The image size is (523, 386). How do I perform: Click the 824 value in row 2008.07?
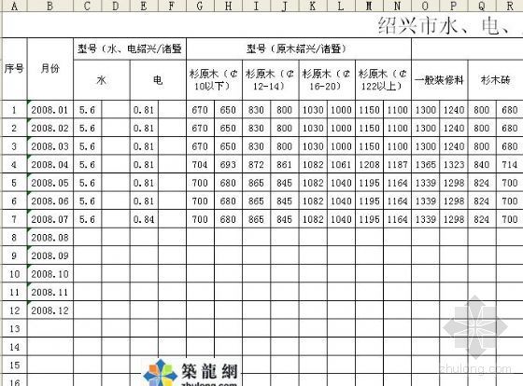click(x=482, y=219)
